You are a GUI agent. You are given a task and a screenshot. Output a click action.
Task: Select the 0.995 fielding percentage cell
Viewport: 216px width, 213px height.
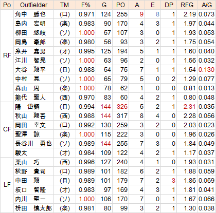[86, 51]
